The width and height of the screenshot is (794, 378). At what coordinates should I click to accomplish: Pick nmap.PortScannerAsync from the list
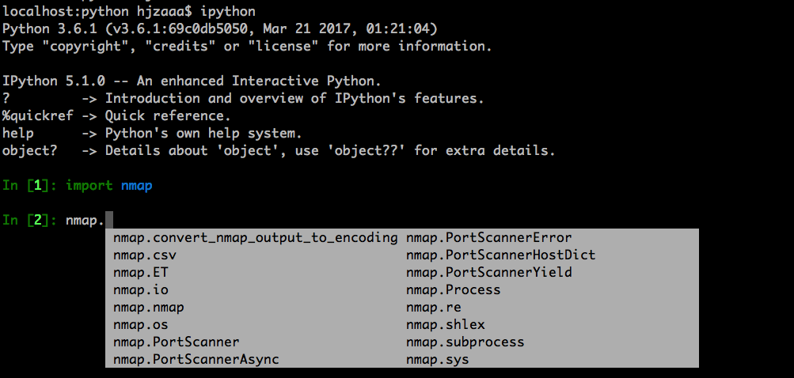coord(196,359)
